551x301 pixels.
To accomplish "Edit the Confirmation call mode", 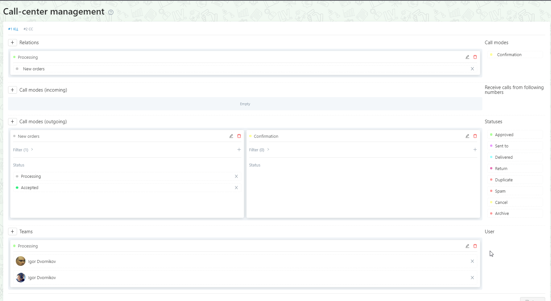I will pos(468,136).
